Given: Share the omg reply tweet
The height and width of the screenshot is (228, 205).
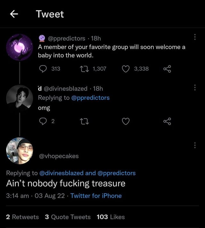Looking at the screenshot, I should click(x=167, y=121).
